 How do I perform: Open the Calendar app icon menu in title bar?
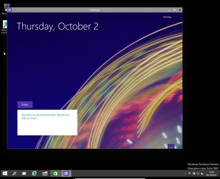(x=10, y=10)
